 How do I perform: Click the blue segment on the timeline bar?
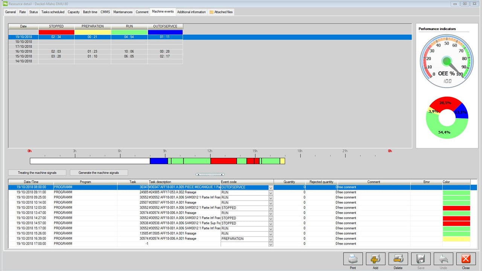pyautogui.click(x=159, y=161)
